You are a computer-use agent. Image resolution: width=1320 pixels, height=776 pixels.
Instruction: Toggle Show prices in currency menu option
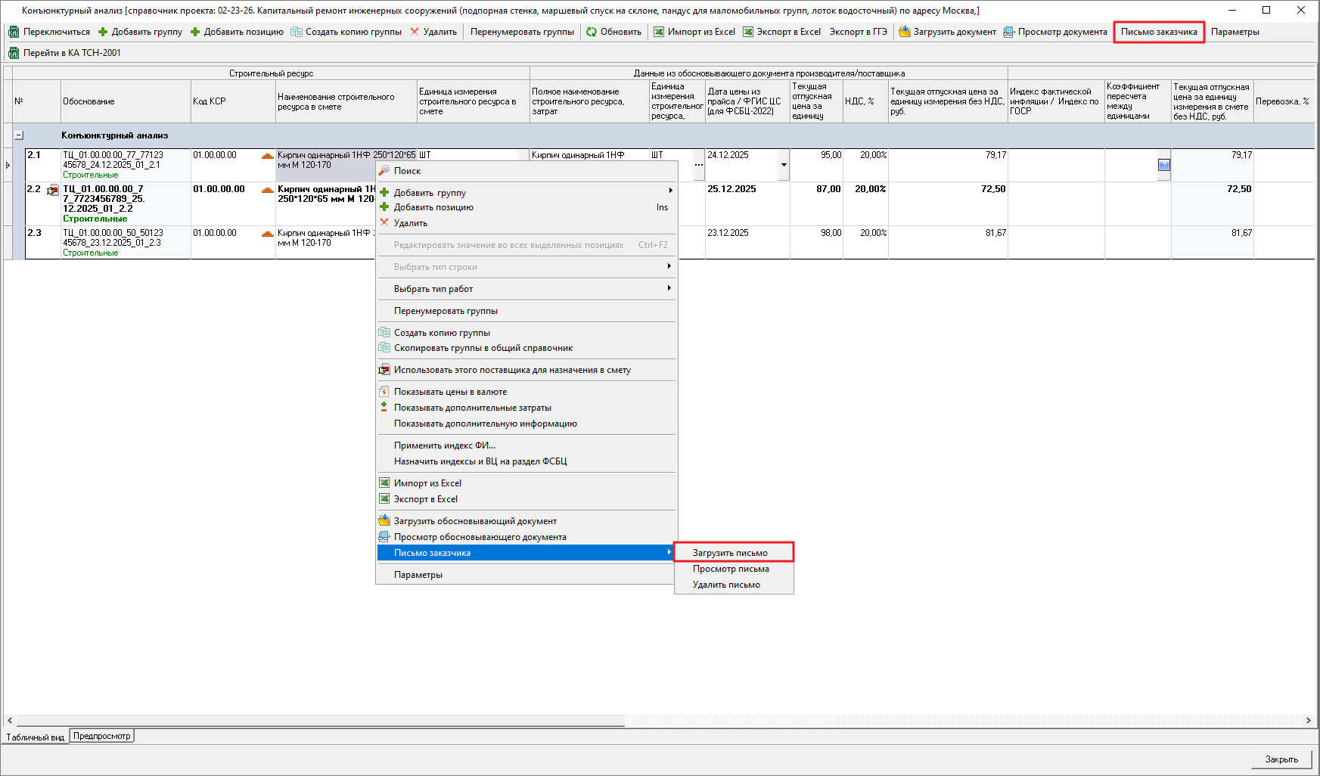click(450, 392)
